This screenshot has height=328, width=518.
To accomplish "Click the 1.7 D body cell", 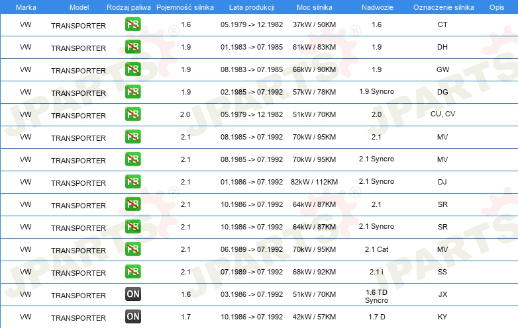I will 377,317.
